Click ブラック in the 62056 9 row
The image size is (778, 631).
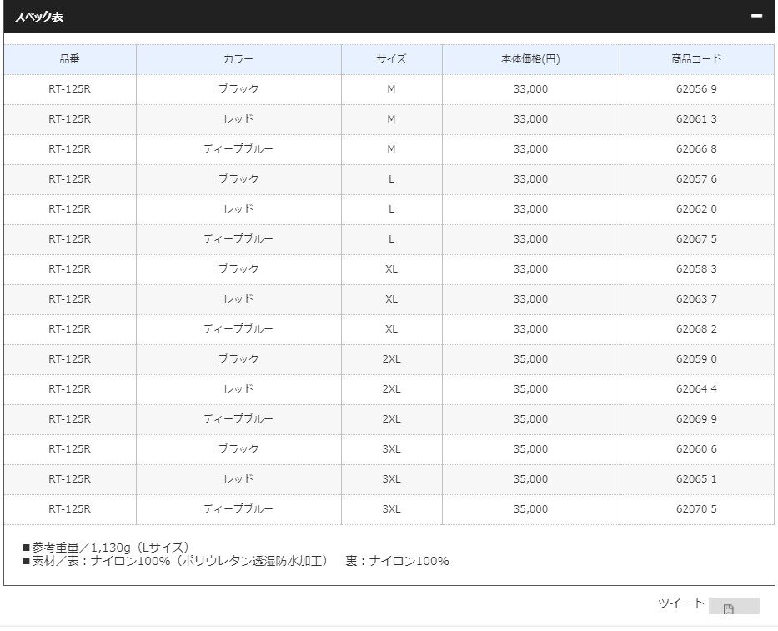tap(238, 89)
